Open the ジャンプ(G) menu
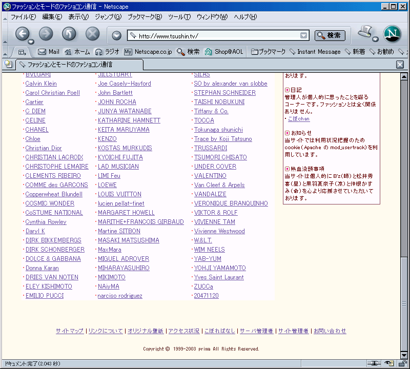 [108, 17]
